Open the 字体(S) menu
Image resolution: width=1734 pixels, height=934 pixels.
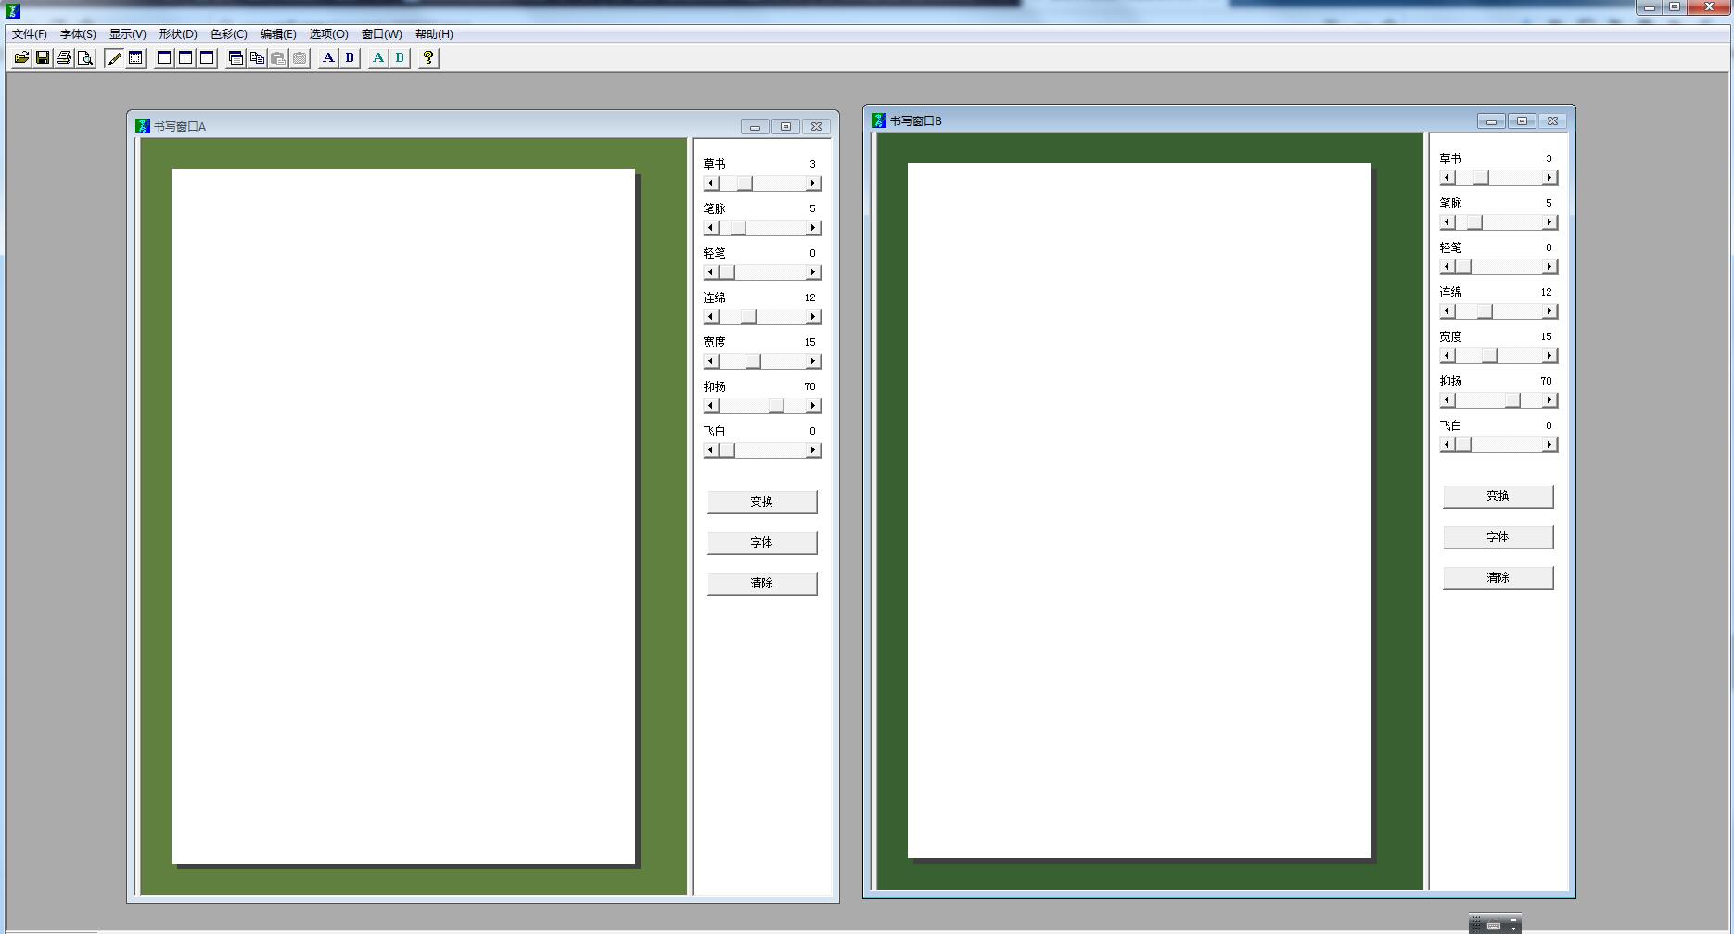(78, 34)
